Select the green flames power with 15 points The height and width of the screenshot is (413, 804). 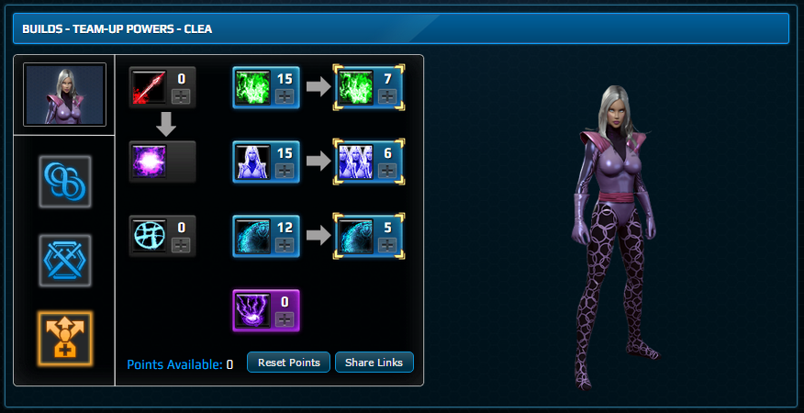pos(252,88)
